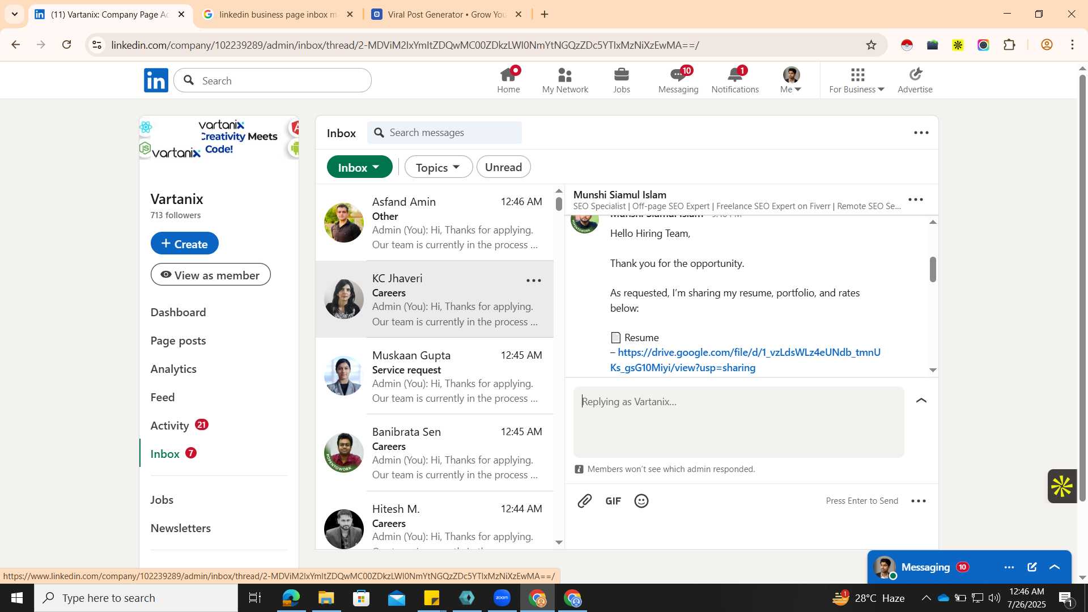Open My Network icon
Image resolution: width=1088 pixels, height=612 pixels.
[565, 80]
